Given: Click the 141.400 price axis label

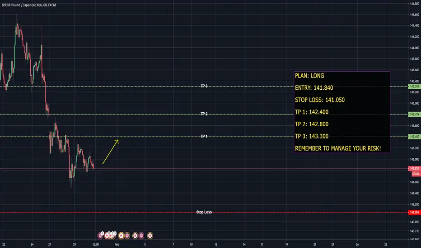Looking at the screenshot, I should click(x=415, y=193).
